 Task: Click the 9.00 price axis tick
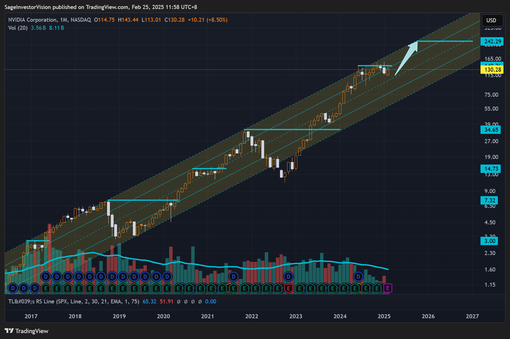click(490, 191)
